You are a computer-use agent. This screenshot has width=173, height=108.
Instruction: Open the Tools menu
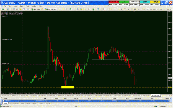pyautogui.click(x=27, y=6)
